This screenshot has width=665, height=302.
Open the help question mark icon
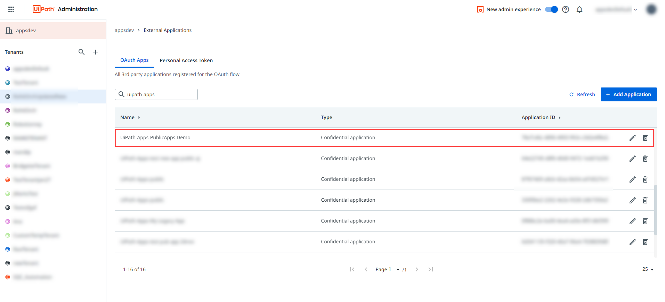click(566, 9)
